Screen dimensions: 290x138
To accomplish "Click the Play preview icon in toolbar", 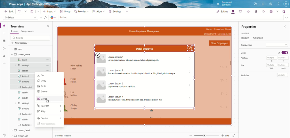I will [x=264, y=11].
